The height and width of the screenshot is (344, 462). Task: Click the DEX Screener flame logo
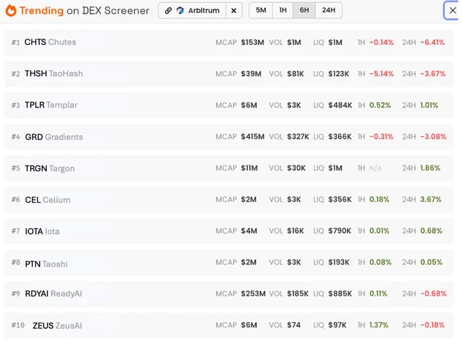click(11, 11)
